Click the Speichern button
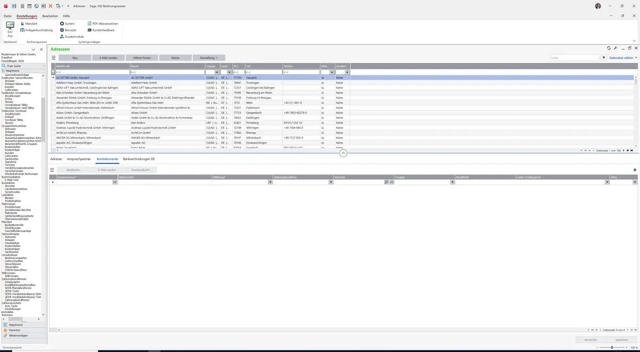This screenshot has width=640, height=352. point(622,340)
